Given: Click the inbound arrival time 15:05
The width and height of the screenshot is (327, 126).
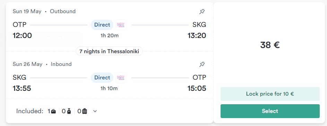Looking at the screenshot, I should pos(197,88).
